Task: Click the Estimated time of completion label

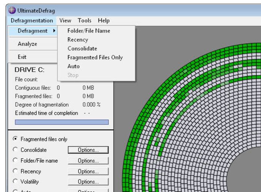Action: (46, 113)
